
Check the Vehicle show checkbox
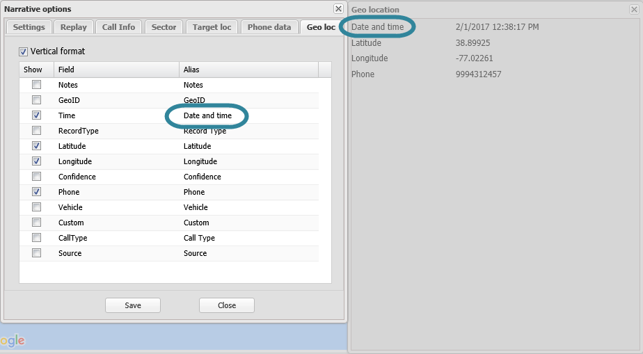click(x=36, y=207)
